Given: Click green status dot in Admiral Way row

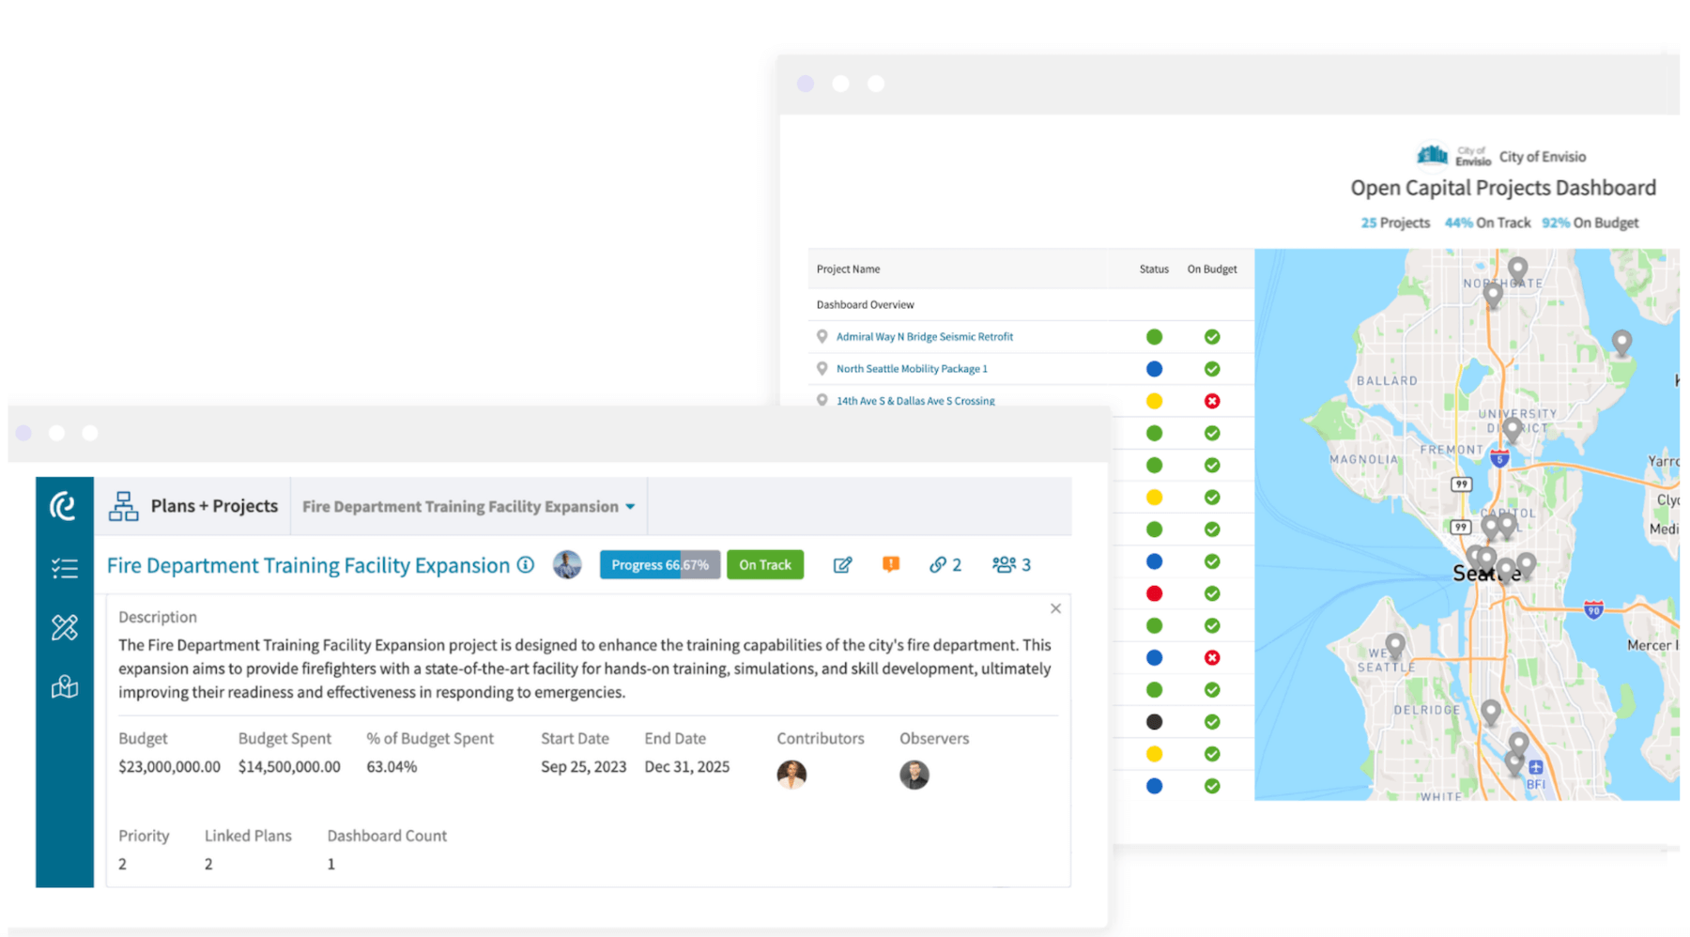Looking at the screenshot, I should tap(1154, 336).
